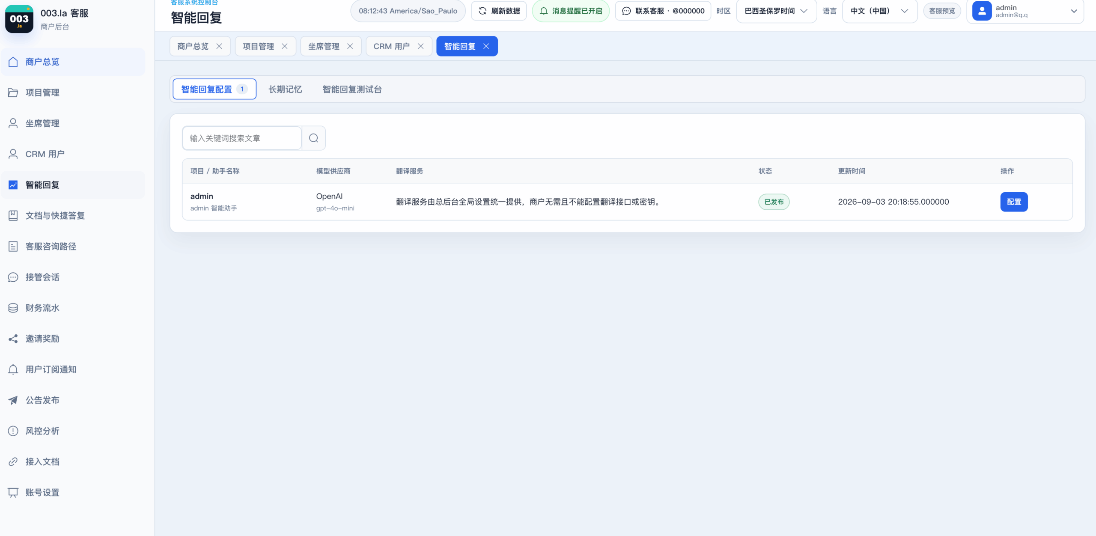Expand the admin account menu
The width and height of the screenshot is (1096, 536).
click(1025, 11)
